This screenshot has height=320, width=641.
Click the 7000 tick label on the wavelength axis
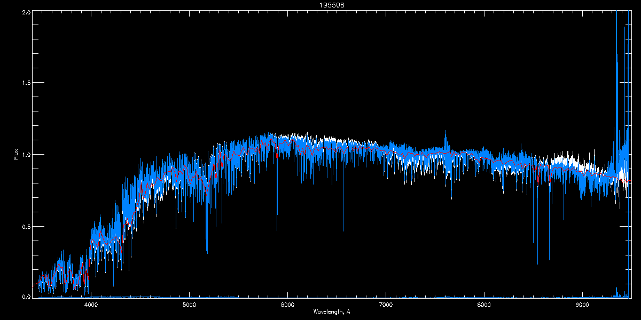pos(386,305)
